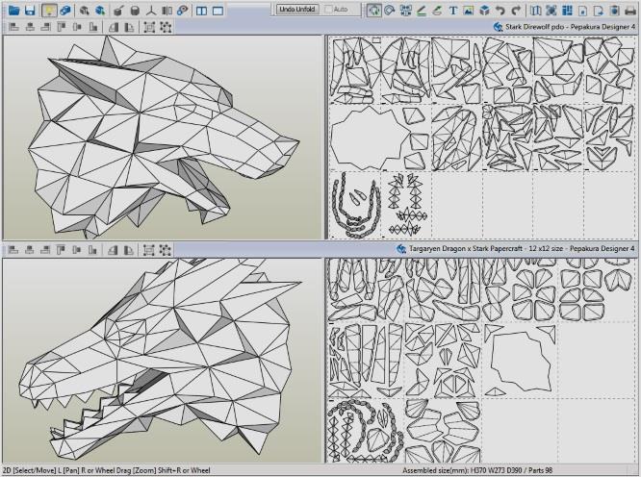The image size is (641, 477).
Task: Click the Print printer icon
Action: [x=630, y=11]
